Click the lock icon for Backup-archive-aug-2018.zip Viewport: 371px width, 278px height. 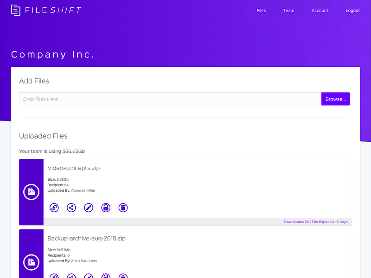(x=106, y=276)
